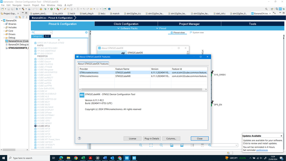This screenshot has width=286, height=161.
Task: Open the Window menu
Action: (x=51, y=5)
